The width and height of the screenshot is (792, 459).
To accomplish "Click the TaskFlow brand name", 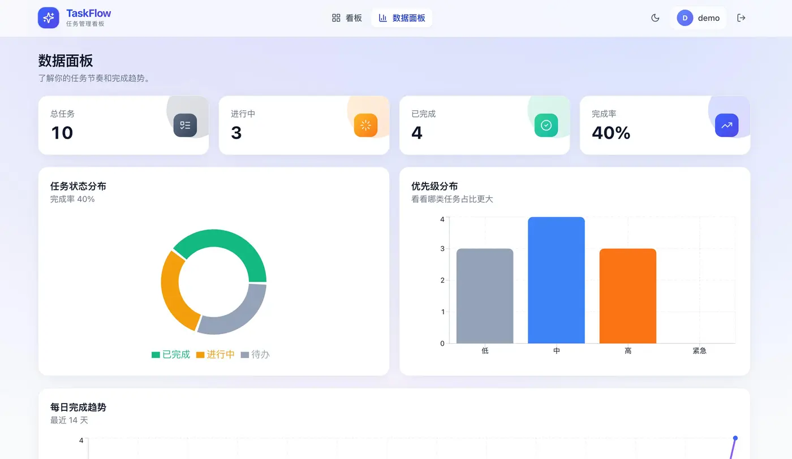I will [x=88, y=13].
